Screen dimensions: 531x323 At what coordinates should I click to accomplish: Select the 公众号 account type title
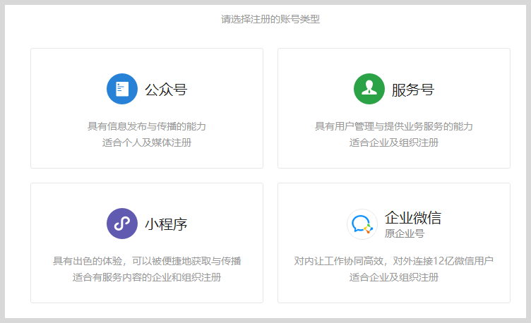coord(166,90)
